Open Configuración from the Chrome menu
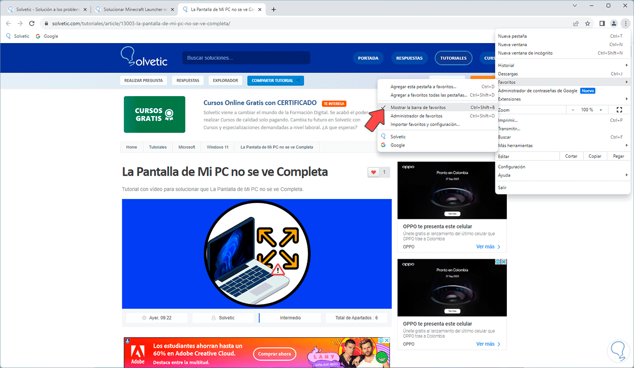The height and width of the screenshot is (368, 634). [563, 167]
